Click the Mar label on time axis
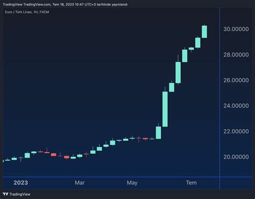 pos(80,183)
